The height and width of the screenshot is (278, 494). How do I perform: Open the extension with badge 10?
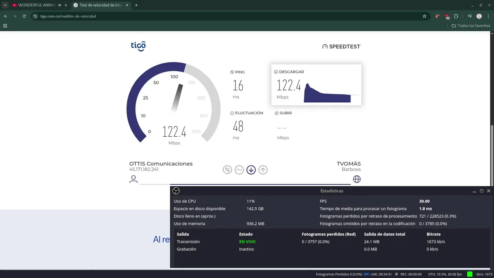447,16
